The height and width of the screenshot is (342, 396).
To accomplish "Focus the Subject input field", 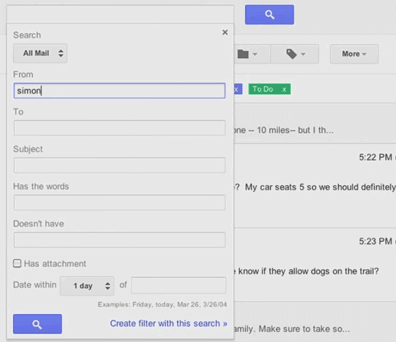I will [x=119, y=165].
